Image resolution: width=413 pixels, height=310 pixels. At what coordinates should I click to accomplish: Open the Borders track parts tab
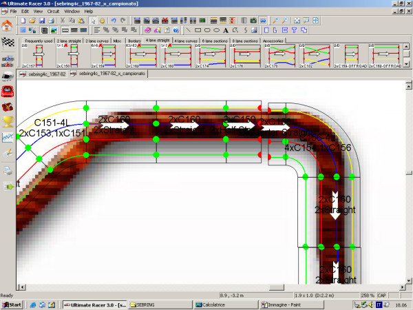tap(134, 41)
